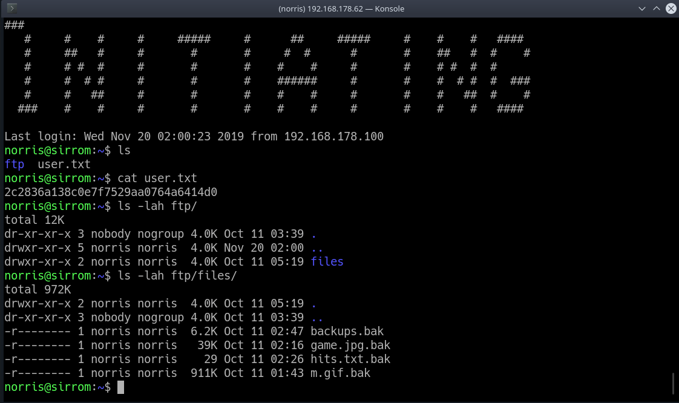This screenshot has height=403, width=679.
Task: Click the terminal scrollbar handle on right edge
Action: tap(674, 382)
